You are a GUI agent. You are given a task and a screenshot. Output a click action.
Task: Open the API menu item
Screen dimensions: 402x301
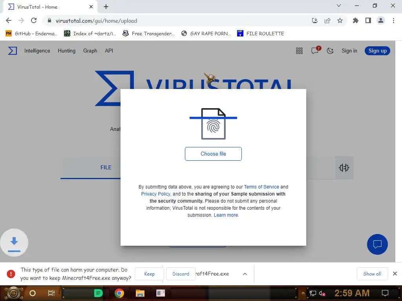point(109,51)
